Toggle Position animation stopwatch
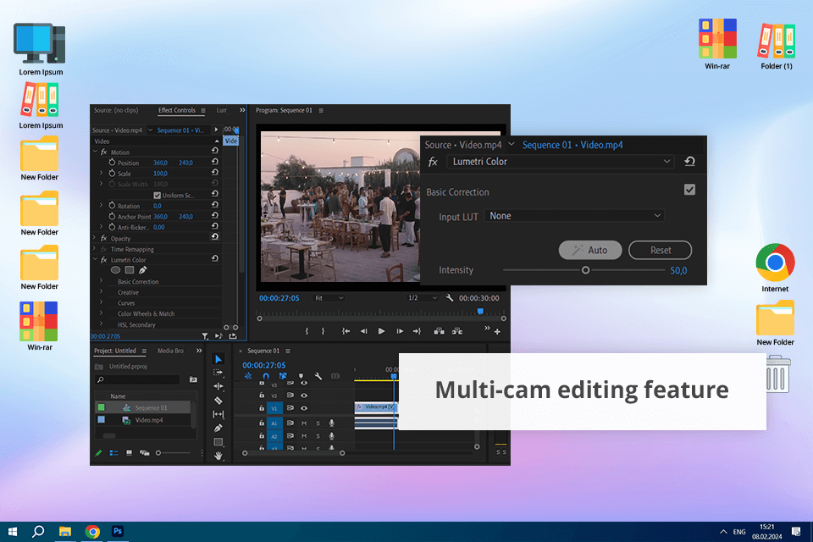 coord(112,162)
